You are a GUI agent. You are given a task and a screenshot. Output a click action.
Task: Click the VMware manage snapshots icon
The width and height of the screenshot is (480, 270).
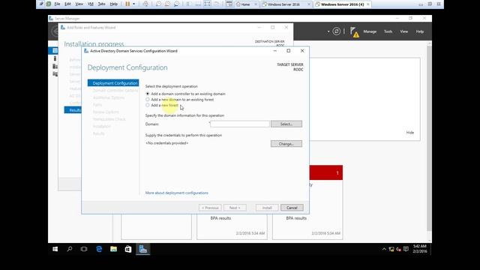[x=176, y=4]
